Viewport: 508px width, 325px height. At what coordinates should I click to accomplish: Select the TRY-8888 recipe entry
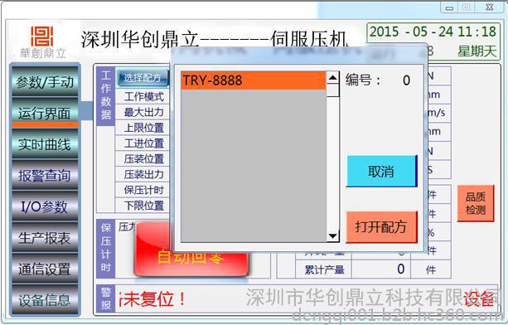[254, 80]
